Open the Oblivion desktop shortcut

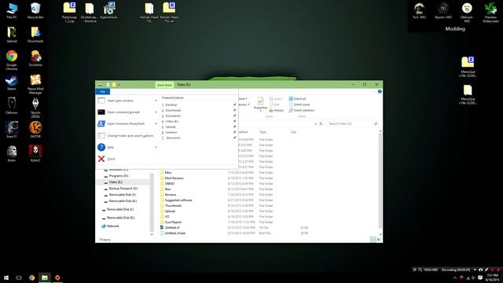click(12, 106)
